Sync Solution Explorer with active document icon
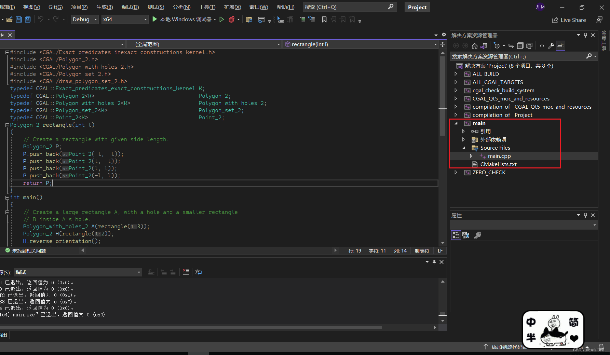Screen dimensions: 610x355 [511, 45]
